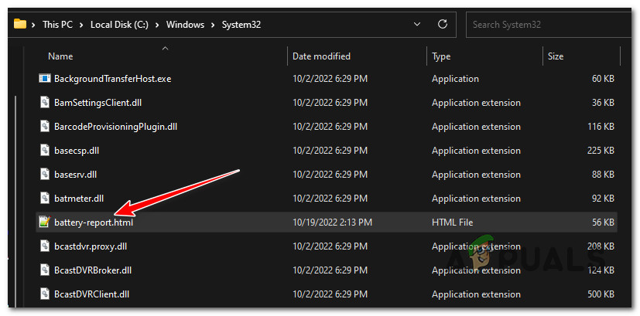Click the BackgroundTransferHost.exe file icon

click(44, 78)
